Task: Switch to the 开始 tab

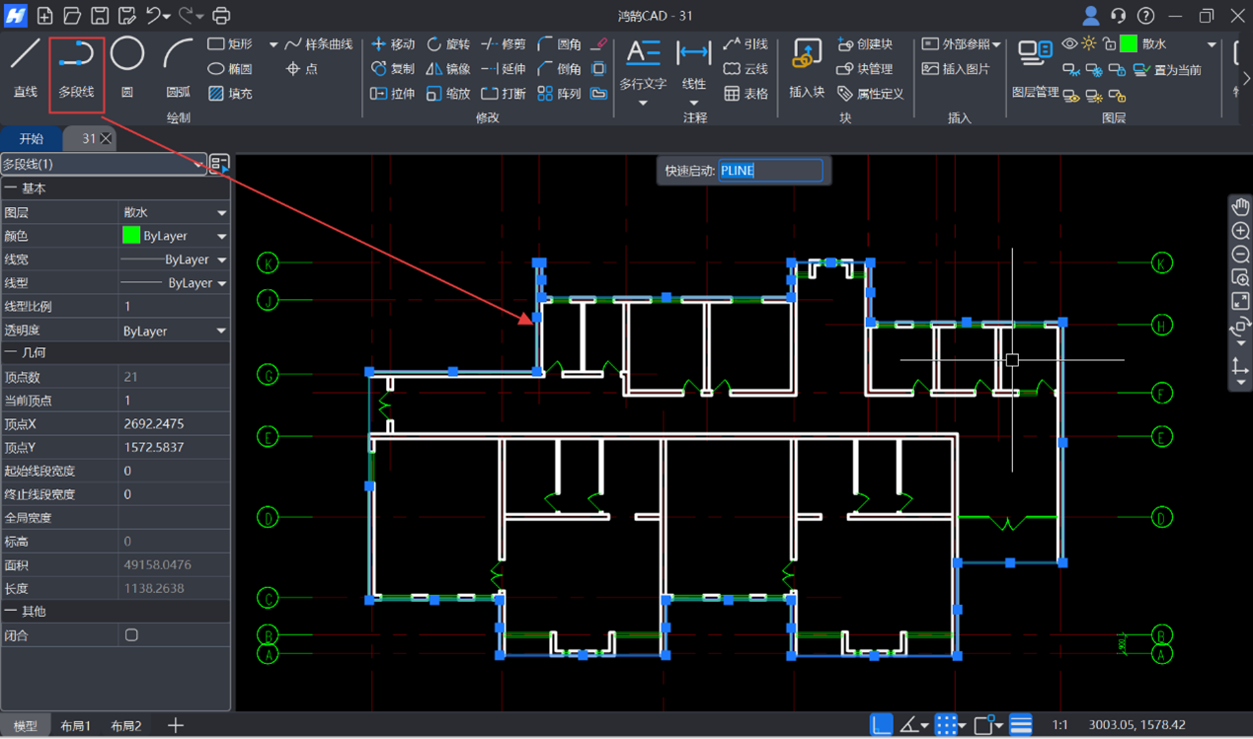Action: click(x=32, y=139)
